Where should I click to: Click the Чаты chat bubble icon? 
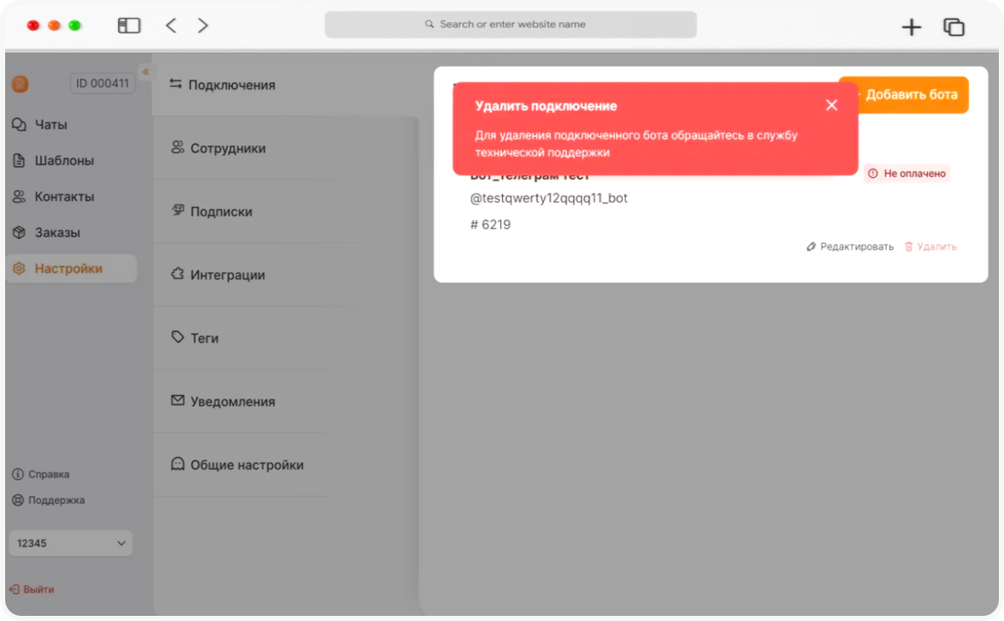[x=19, y=124]
